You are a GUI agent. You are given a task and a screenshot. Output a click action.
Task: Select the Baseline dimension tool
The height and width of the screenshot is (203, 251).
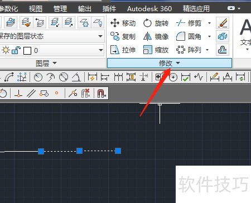tap(105, 77)
